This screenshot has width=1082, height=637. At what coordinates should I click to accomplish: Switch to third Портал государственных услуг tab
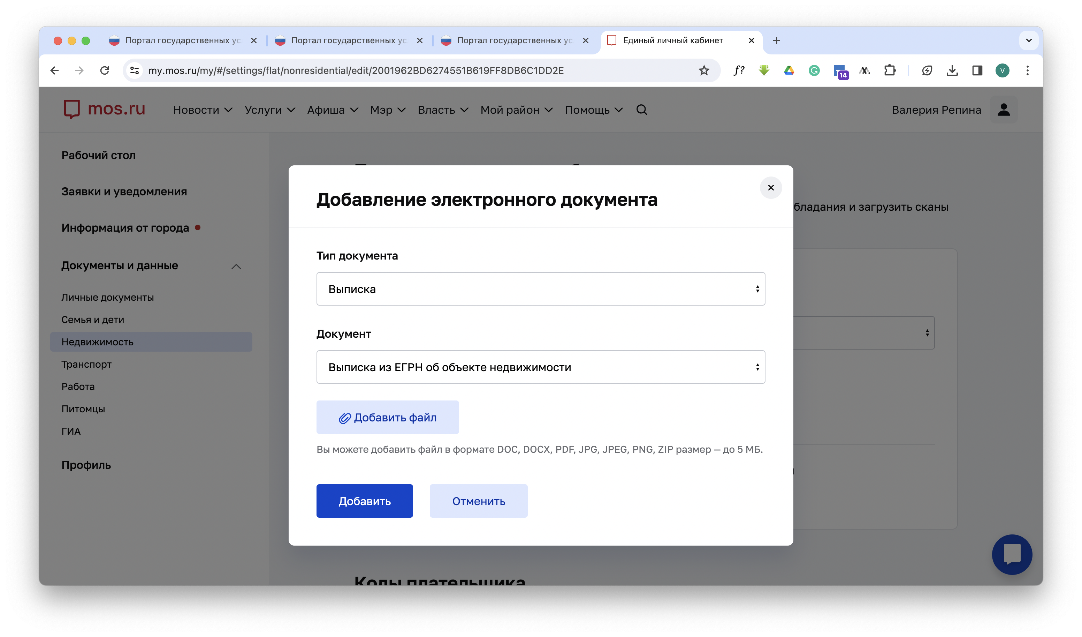pyautogui.click(x=515, y=40)
